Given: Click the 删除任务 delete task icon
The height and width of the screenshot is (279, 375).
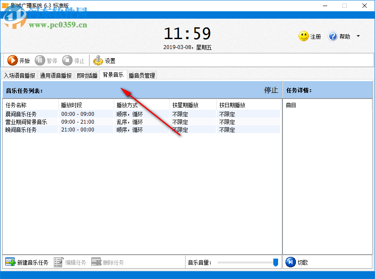Looking at the screenshot, I should pos(97,262).
